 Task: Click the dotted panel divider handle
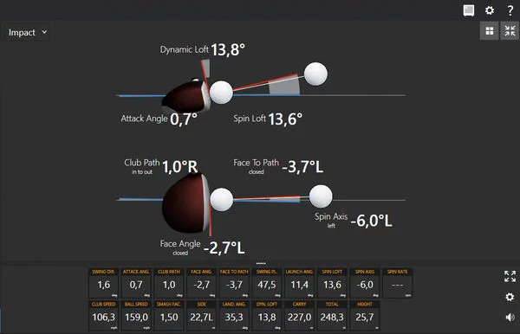[x=261, y=264]
